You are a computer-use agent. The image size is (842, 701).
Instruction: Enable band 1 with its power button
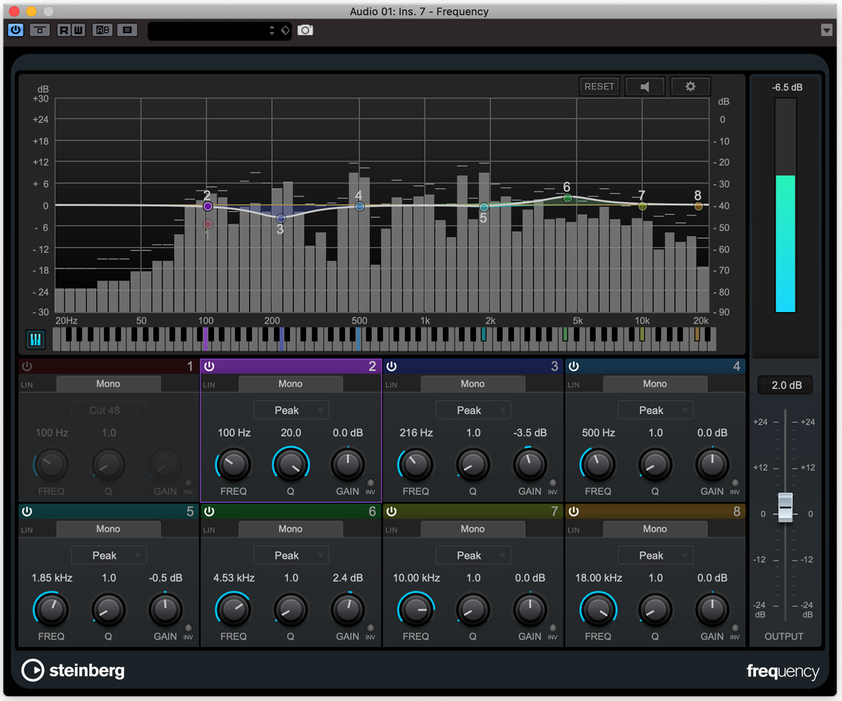click(x=27, y=366)
